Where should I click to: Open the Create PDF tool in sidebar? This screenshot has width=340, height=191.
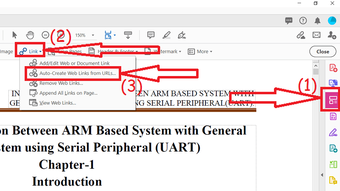click(x=333, y=68)
